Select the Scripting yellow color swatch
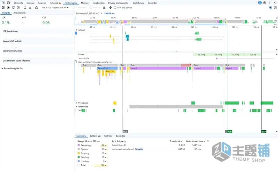Screen dimensions: 278x171 click(79, 153)
